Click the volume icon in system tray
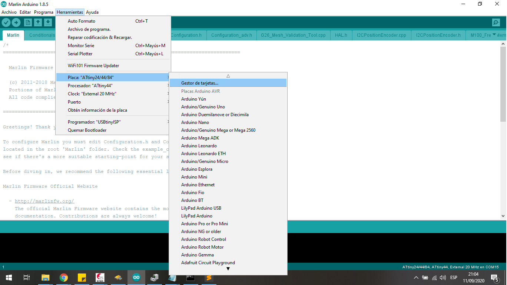This screenshot has height=285, width=507. (443, 278)
